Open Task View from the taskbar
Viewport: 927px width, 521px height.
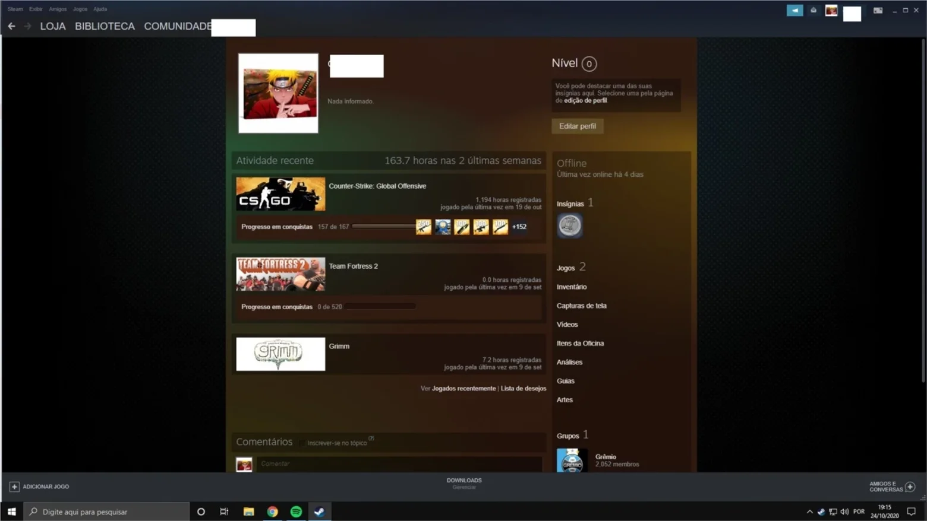click(224, 512)
